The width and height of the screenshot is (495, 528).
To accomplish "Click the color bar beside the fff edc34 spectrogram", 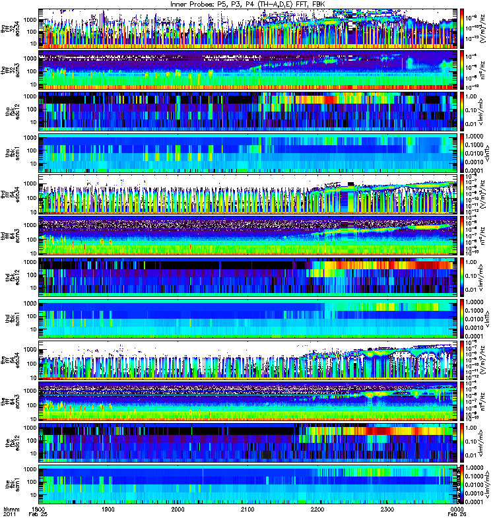I will [x=461, y=360].
